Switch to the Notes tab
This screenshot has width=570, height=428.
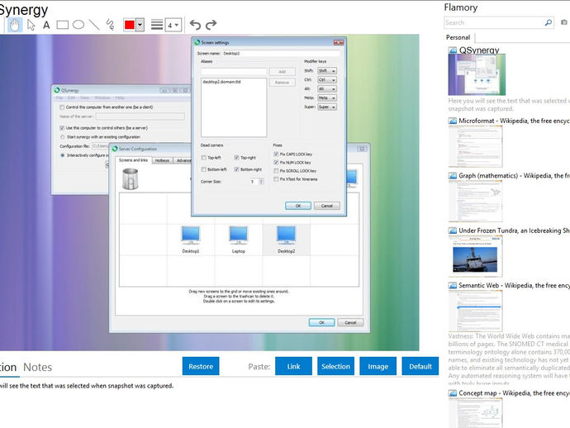click(37, 368)
